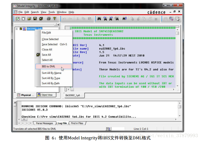The image size is (201, 141).
Task: Save all files with the stacked disks toolbar icon
Action: click(x=41, y=19)
